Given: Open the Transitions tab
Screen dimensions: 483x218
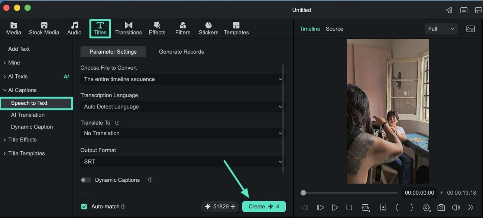Looking at the screenshot, I should pos(129,28).
